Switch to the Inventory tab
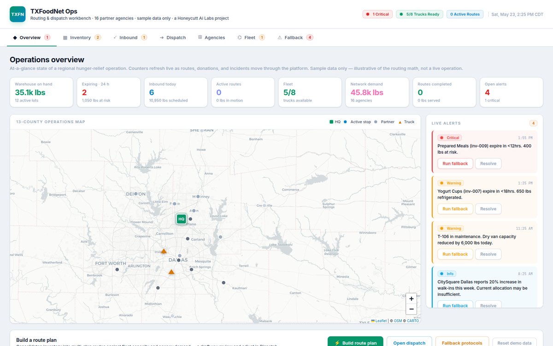The image size is (553, 346). (82, 37)
